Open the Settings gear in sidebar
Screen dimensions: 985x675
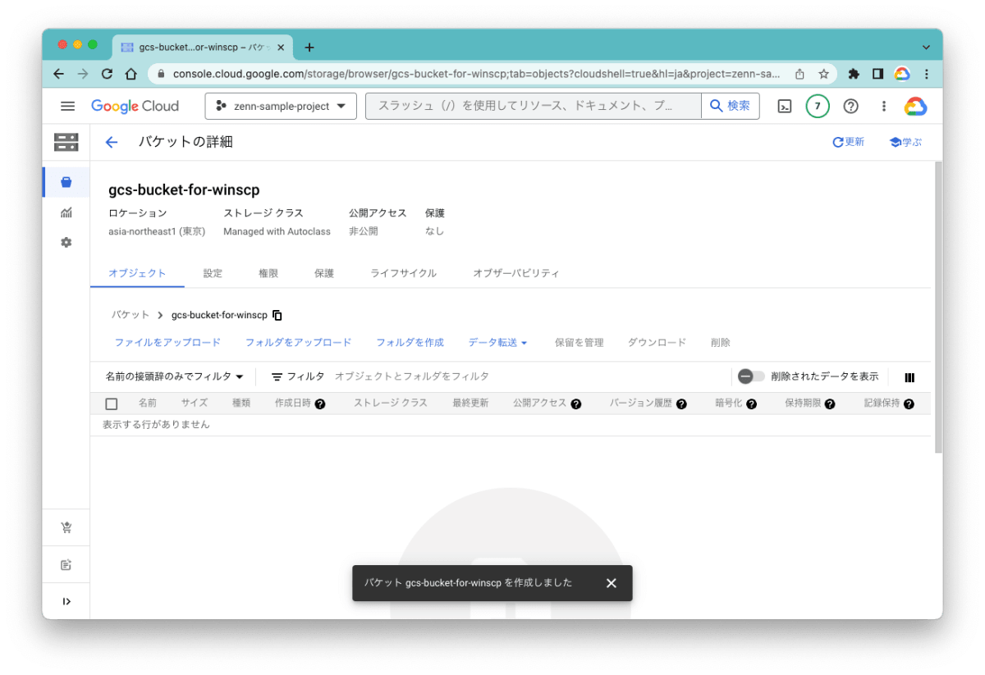66,243
